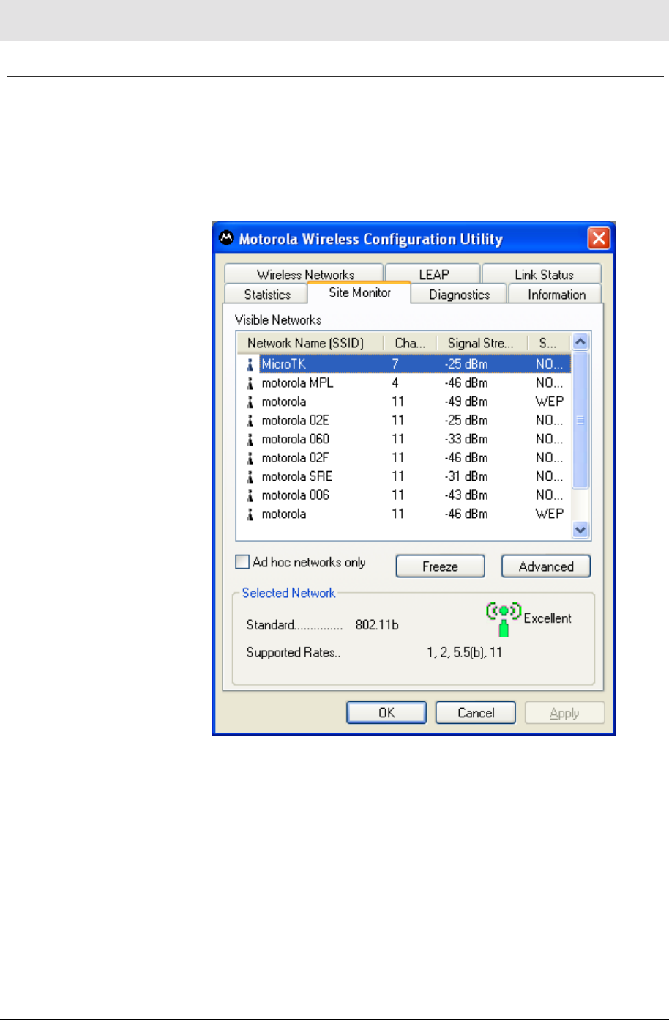Select the motorola 060 network
Screen dimensions: 669x1020
point(403,440)
